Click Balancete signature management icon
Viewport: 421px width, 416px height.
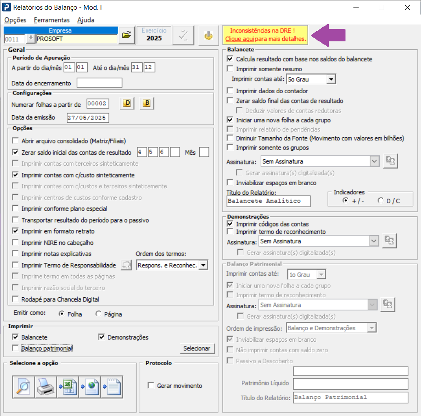click(390, 161)
